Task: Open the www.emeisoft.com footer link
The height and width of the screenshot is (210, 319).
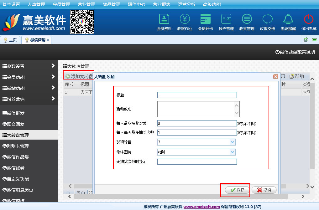Action: coord(201,207)
